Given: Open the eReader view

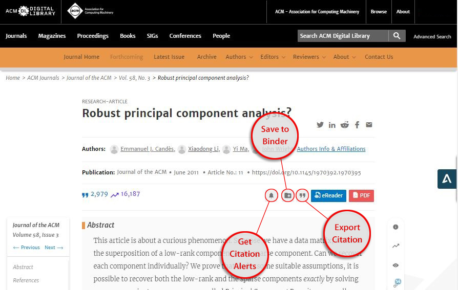Looking at the screenshot, I should [328, 195].
